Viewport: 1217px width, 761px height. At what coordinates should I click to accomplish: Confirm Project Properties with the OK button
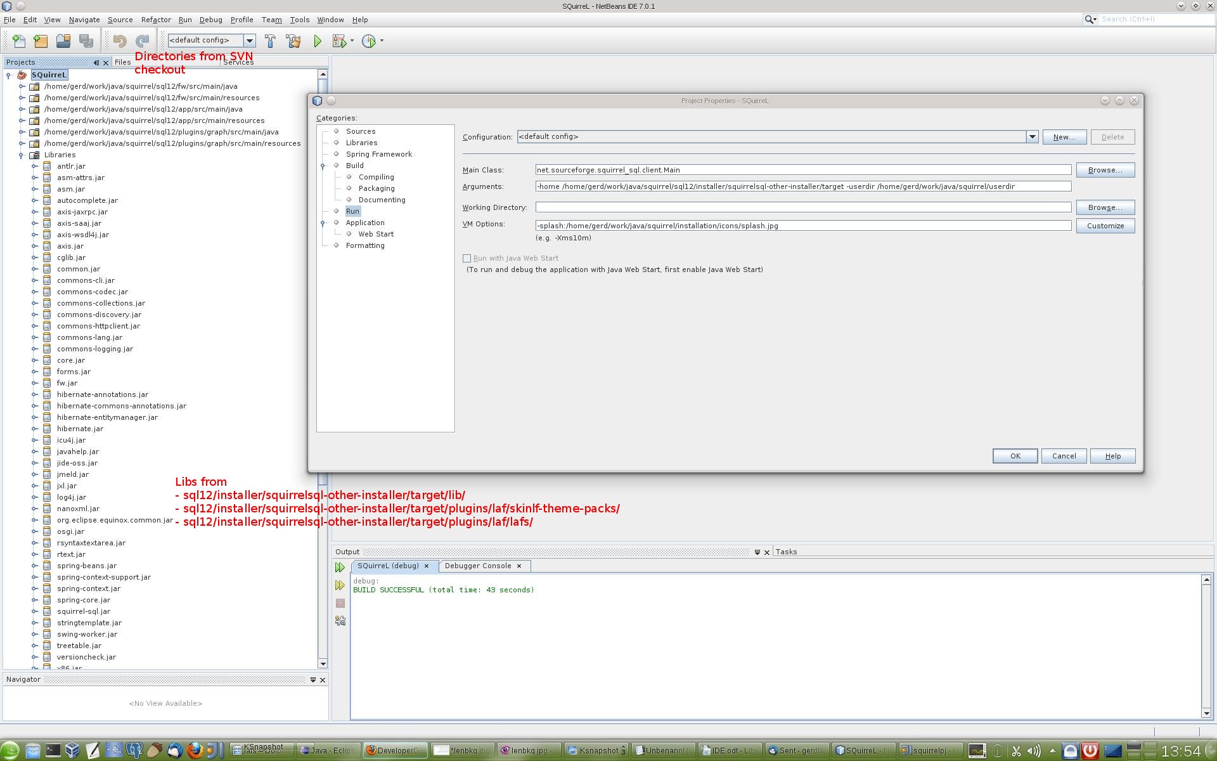point(1014,456)
